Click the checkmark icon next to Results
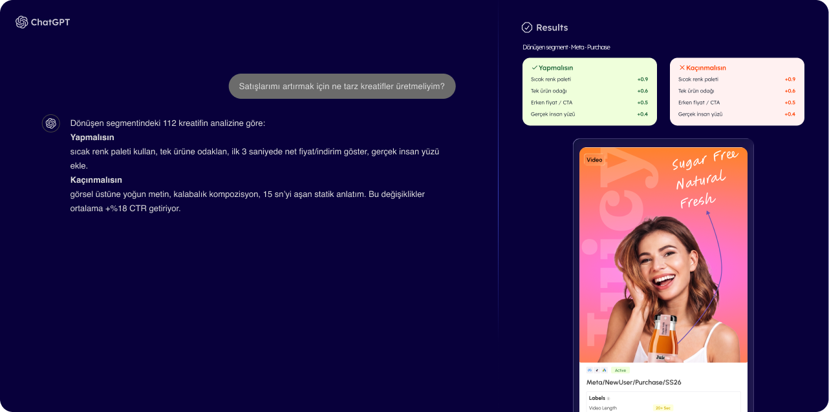Image resolution: width=829 pixels, height=412 pixels. [x=527, y=28]
